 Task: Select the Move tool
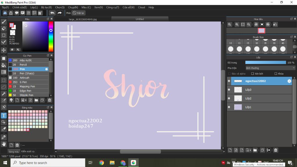pos(3,50)
